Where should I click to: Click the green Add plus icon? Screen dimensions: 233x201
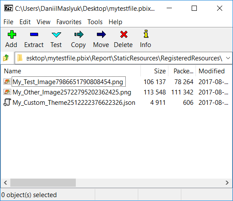click(x=12, y=35)
